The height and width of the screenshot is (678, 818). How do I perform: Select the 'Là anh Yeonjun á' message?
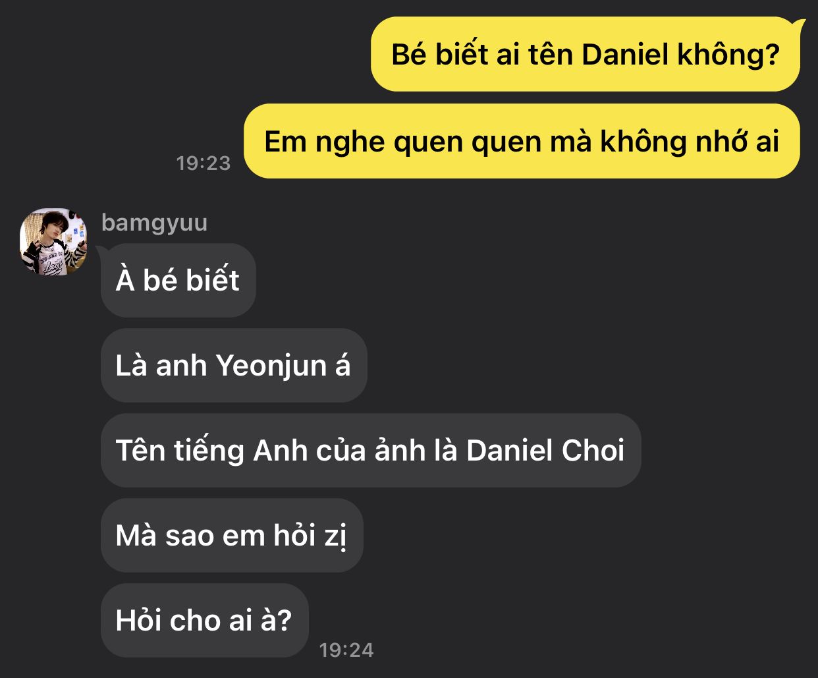click(x=233, y=365)
